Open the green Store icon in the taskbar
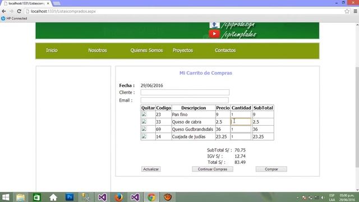 (36, 197)
